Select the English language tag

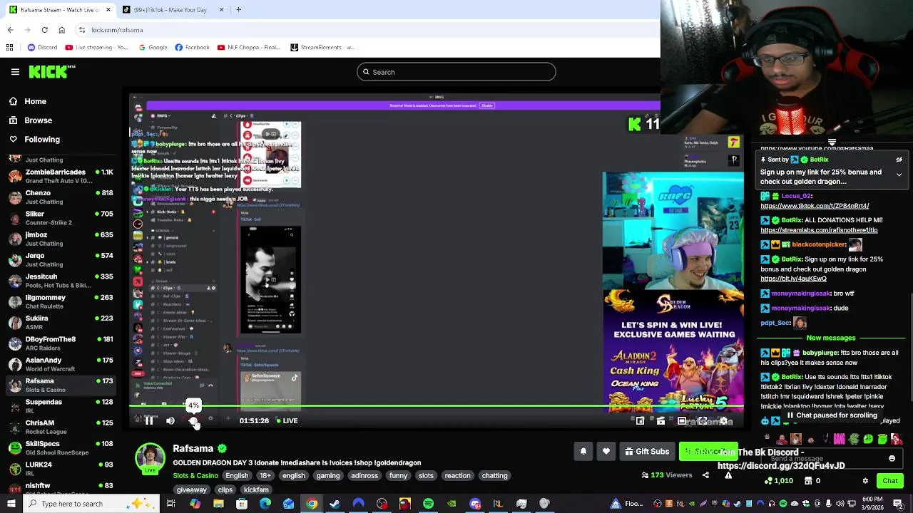tap(237, 476)
